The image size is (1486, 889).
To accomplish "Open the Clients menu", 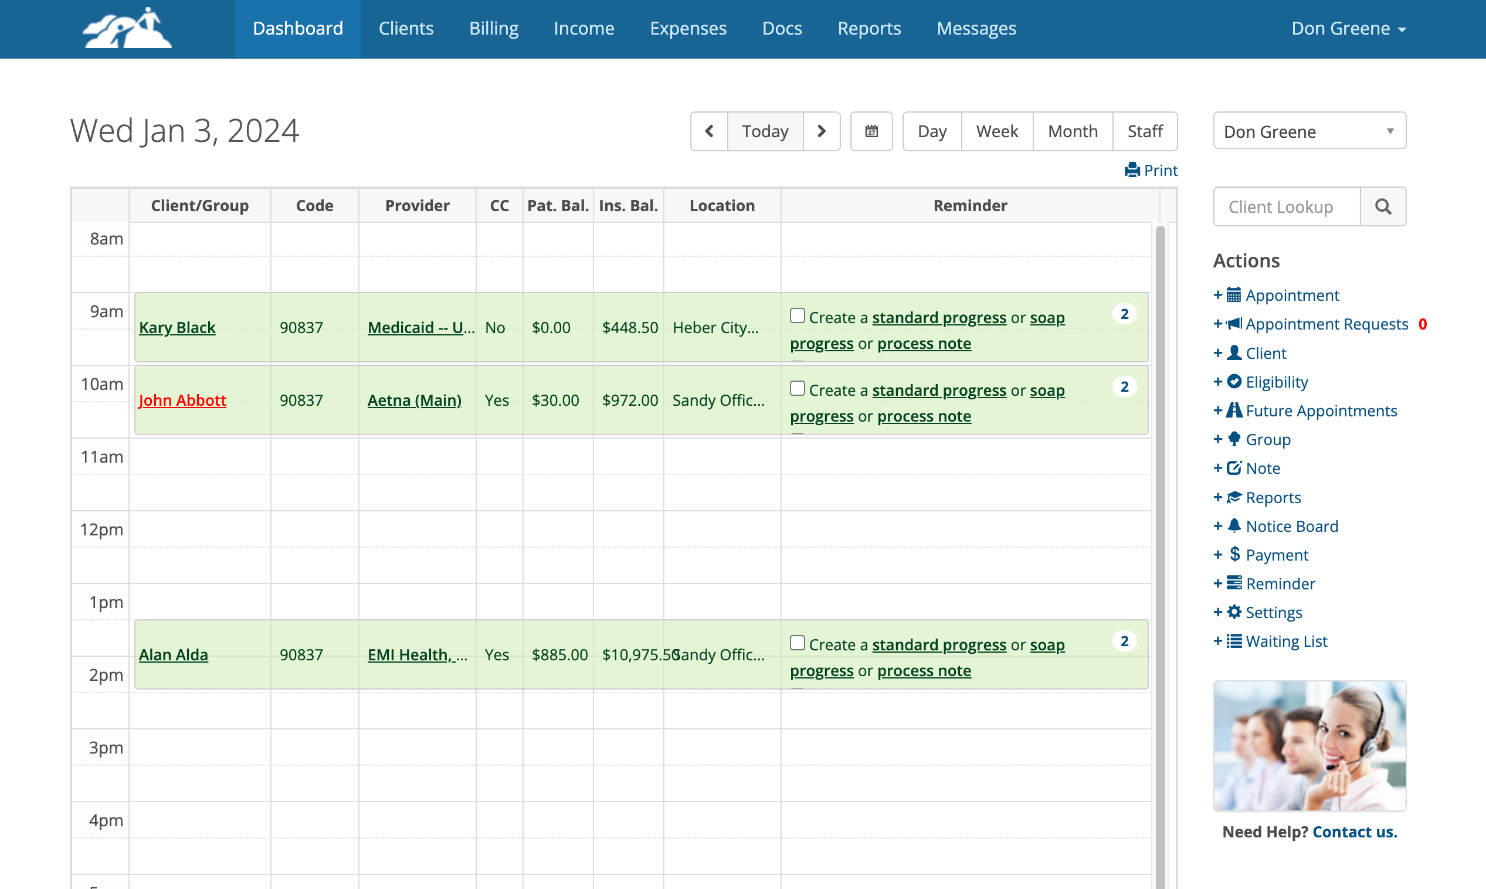I will point(406,28).
